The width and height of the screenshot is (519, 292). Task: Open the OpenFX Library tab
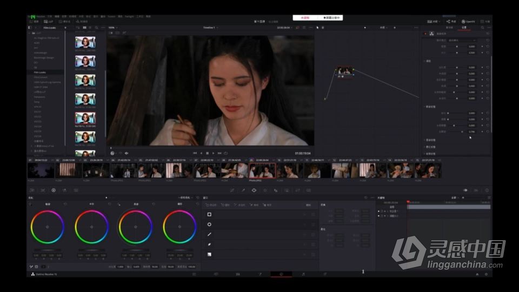click(449, 28)
